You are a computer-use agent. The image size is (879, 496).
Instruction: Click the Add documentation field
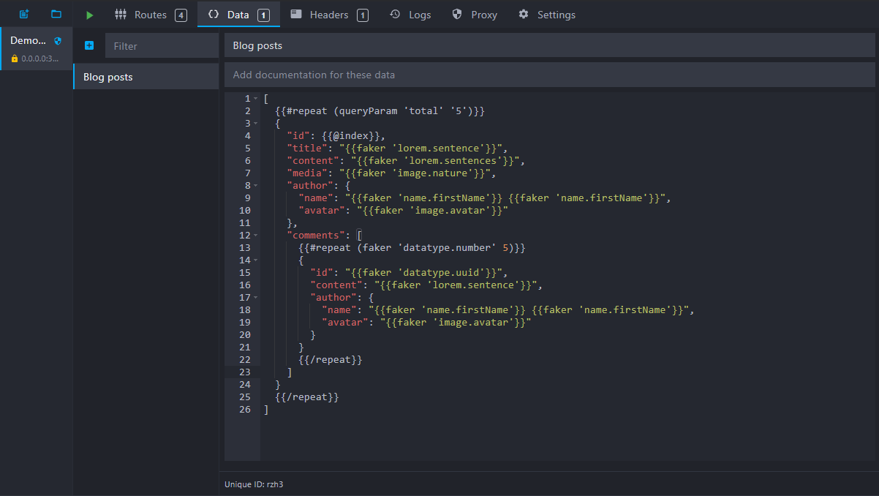(x=548, y=75)
